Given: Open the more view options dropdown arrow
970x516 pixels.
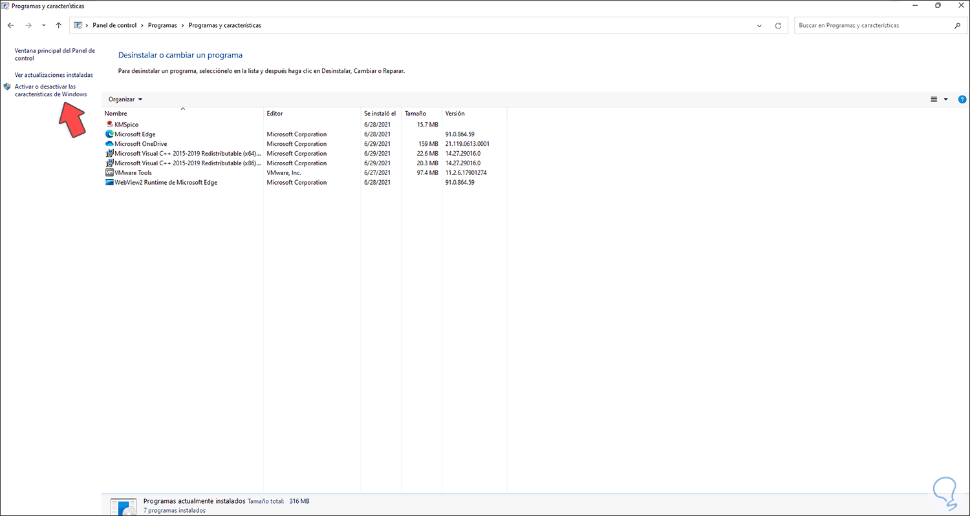Looking at the screenshot, I should coord(946,99).
